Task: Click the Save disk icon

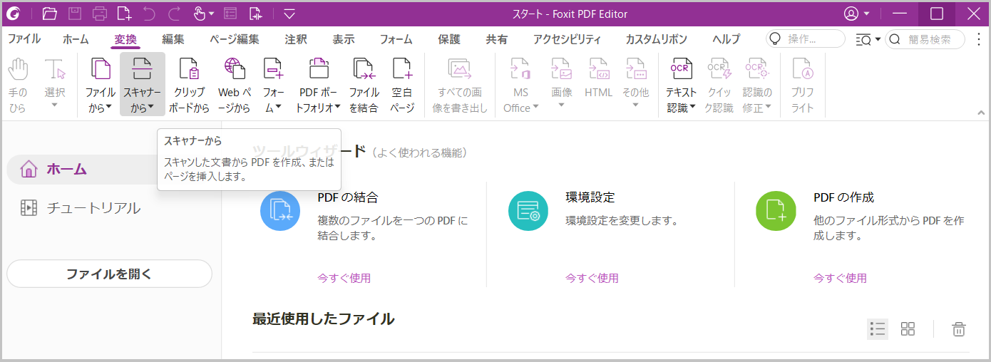Action: pos(74,14)
